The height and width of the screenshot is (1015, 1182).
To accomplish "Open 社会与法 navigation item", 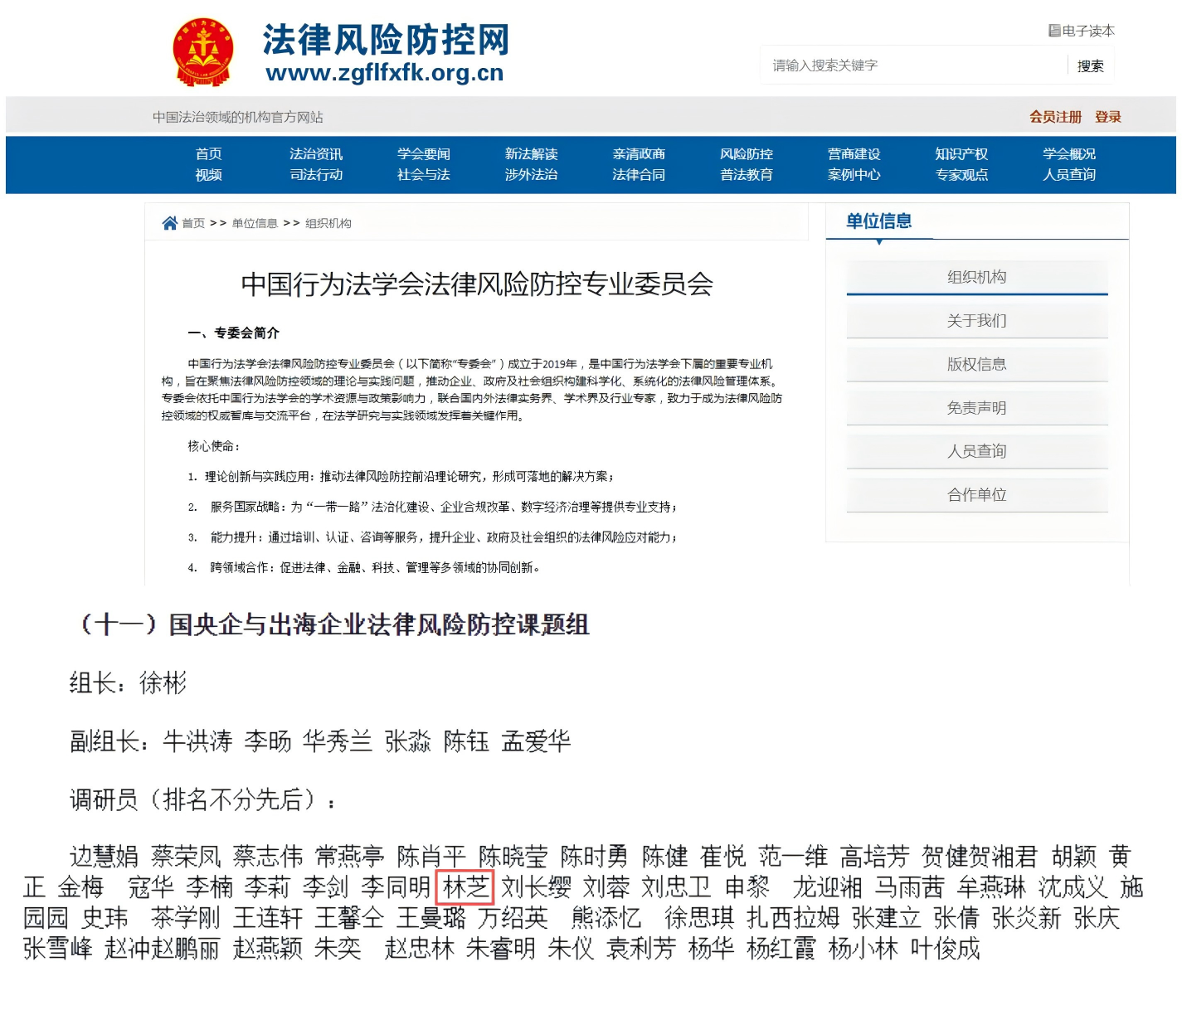I will tap(424, 175).
